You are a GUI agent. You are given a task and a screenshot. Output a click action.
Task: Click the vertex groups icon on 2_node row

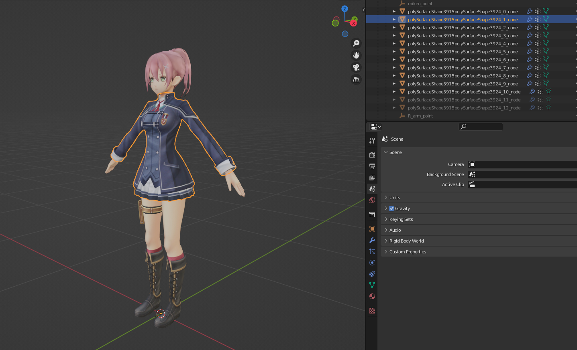click(538, 28)
